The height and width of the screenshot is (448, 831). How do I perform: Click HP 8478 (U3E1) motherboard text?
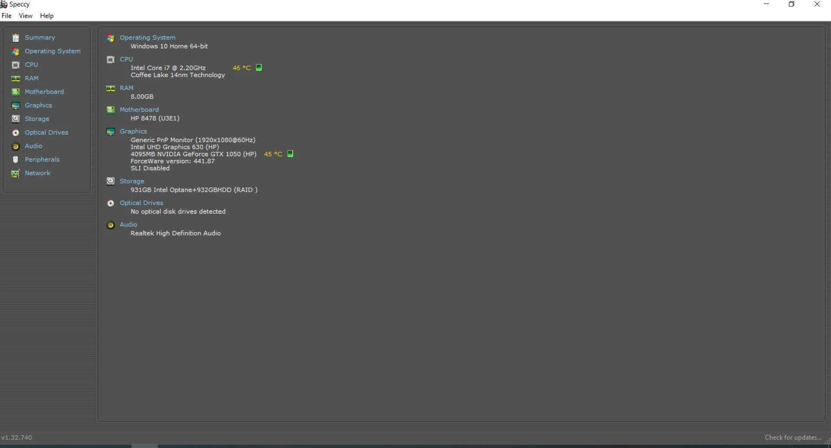[x=155, y=118]
